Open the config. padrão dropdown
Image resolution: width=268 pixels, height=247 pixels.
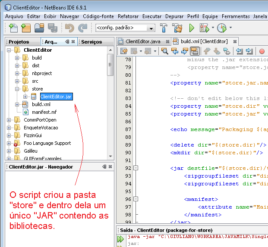pyautogui.click(x=151, y=28)
